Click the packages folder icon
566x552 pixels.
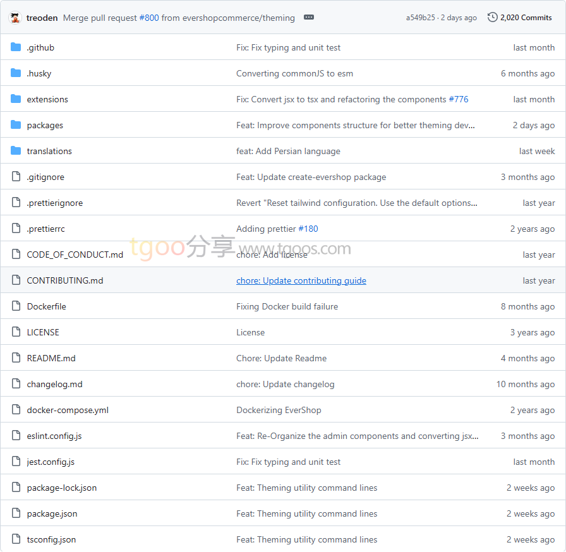pos(16,125)
